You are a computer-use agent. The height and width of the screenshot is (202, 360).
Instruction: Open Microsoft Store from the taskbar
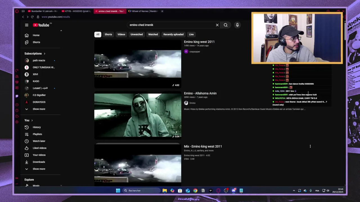pyautogui.click(x=180, y=190)
